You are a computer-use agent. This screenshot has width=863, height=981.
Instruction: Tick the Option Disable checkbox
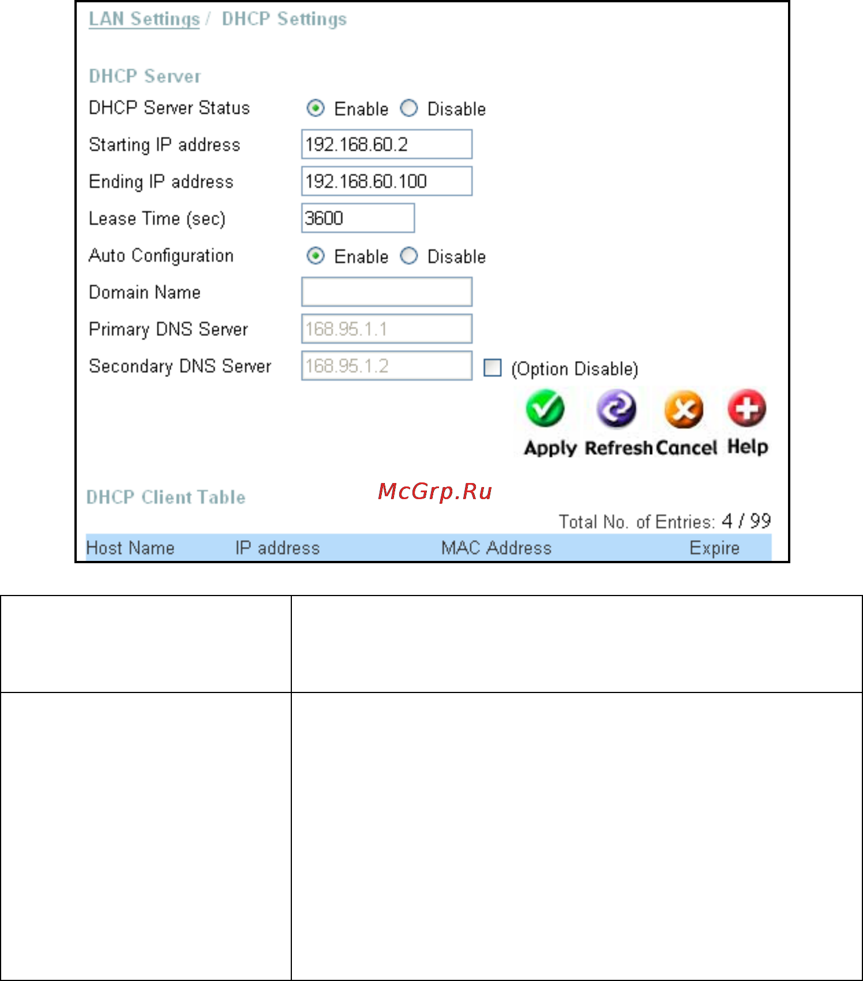pos(493,368)
